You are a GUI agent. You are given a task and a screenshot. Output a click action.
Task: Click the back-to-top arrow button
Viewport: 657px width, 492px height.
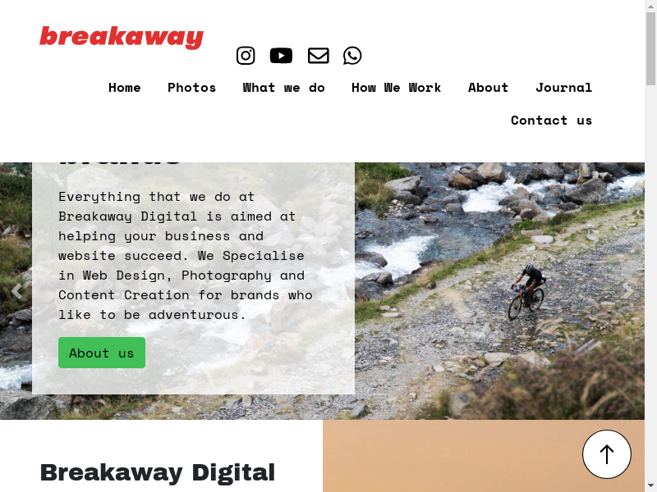[x=606, y=454]
